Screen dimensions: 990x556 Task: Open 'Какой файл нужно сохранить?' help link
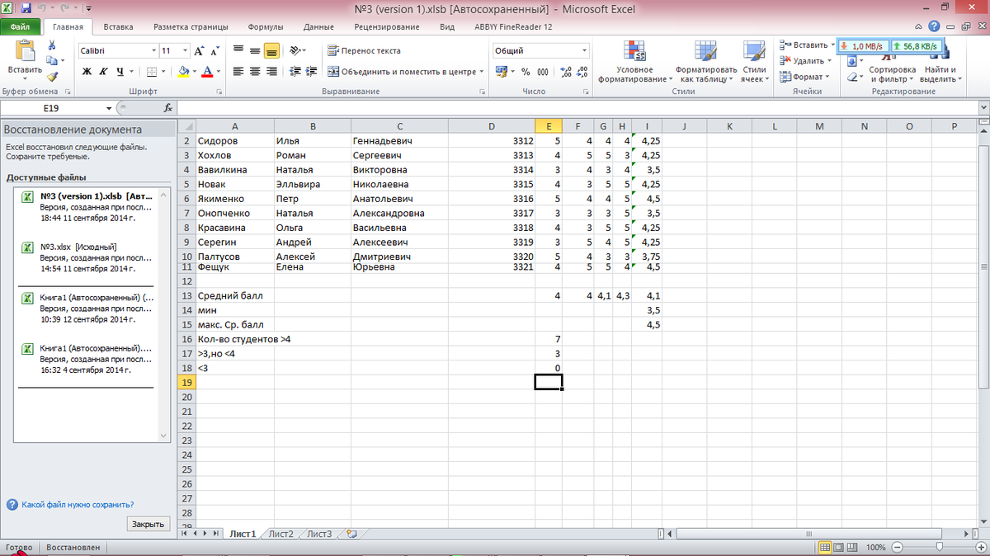[78, 504]
